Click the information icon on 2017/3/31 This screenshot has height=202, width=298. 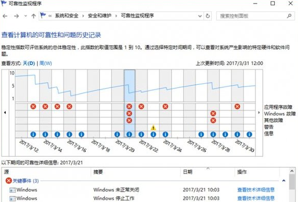[249, 135]
